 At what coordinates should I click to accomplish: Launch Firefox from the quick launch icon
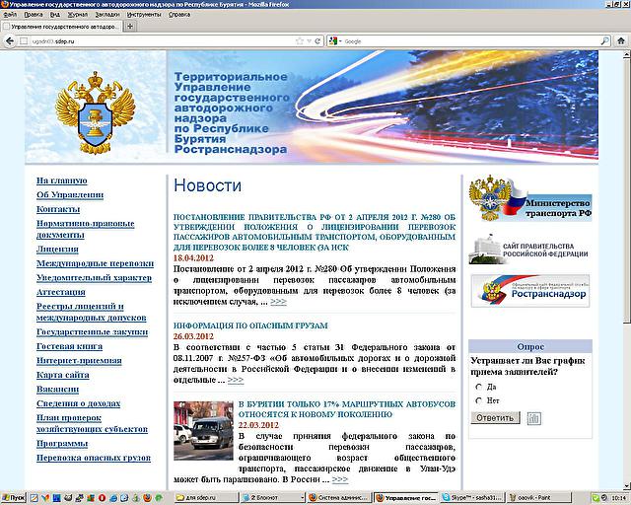click(147, 498)
